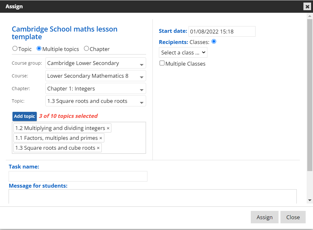Click the Add topic button
Image resolution: width=313 pixels, height=230 pixels.
(25, 116)
